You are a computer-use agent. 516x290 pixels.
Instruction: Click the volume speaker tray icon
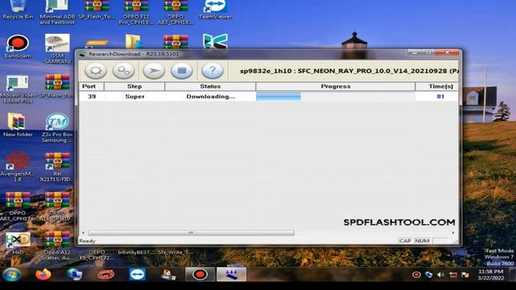pyautogui.click(x=441, y=275)
